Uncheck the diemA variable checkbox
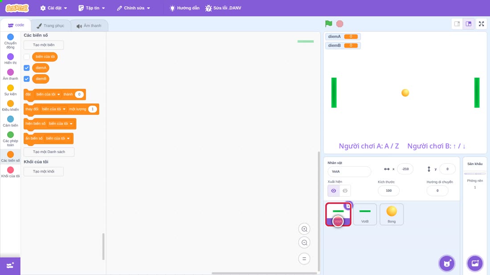490x275 pixels. coord(27,68)
